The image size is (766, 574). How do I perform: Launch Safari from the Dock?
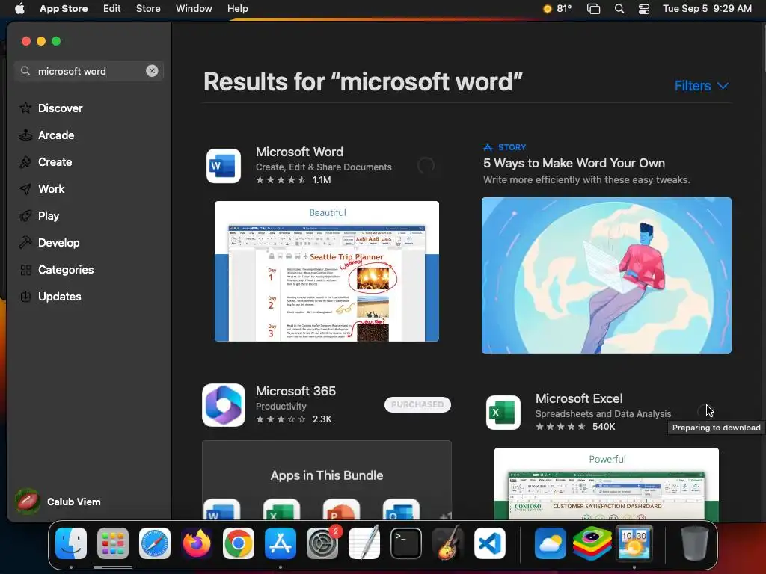(155, 543)
